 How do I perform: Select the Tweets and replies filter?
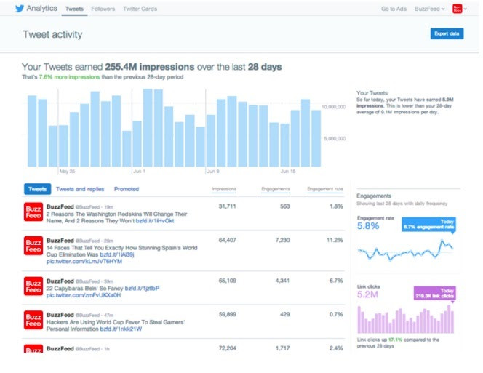(x=80, y=189)
